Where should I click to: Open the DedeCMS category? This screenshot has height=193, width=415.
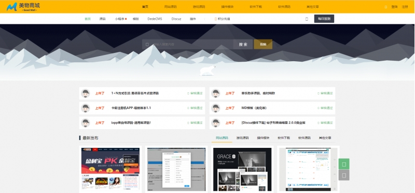(155, 19)
